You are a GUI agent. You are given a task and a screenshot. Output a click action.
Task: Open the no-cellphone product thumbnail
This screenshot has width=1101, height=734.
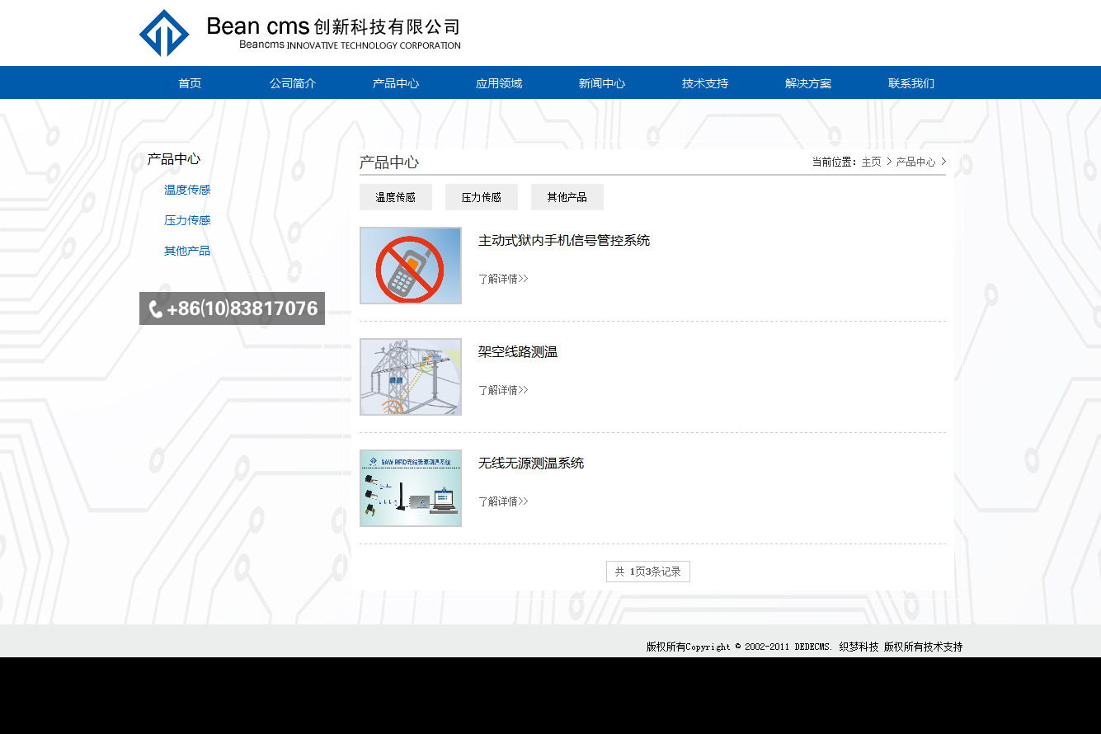(x=411, y=266)
